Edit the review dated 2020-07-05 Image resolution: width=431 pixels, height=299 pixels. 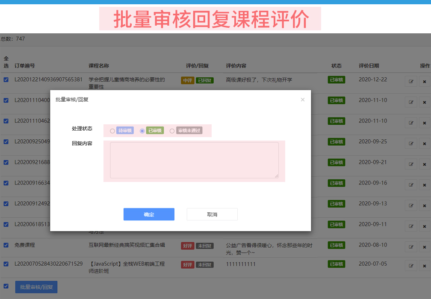411,266
